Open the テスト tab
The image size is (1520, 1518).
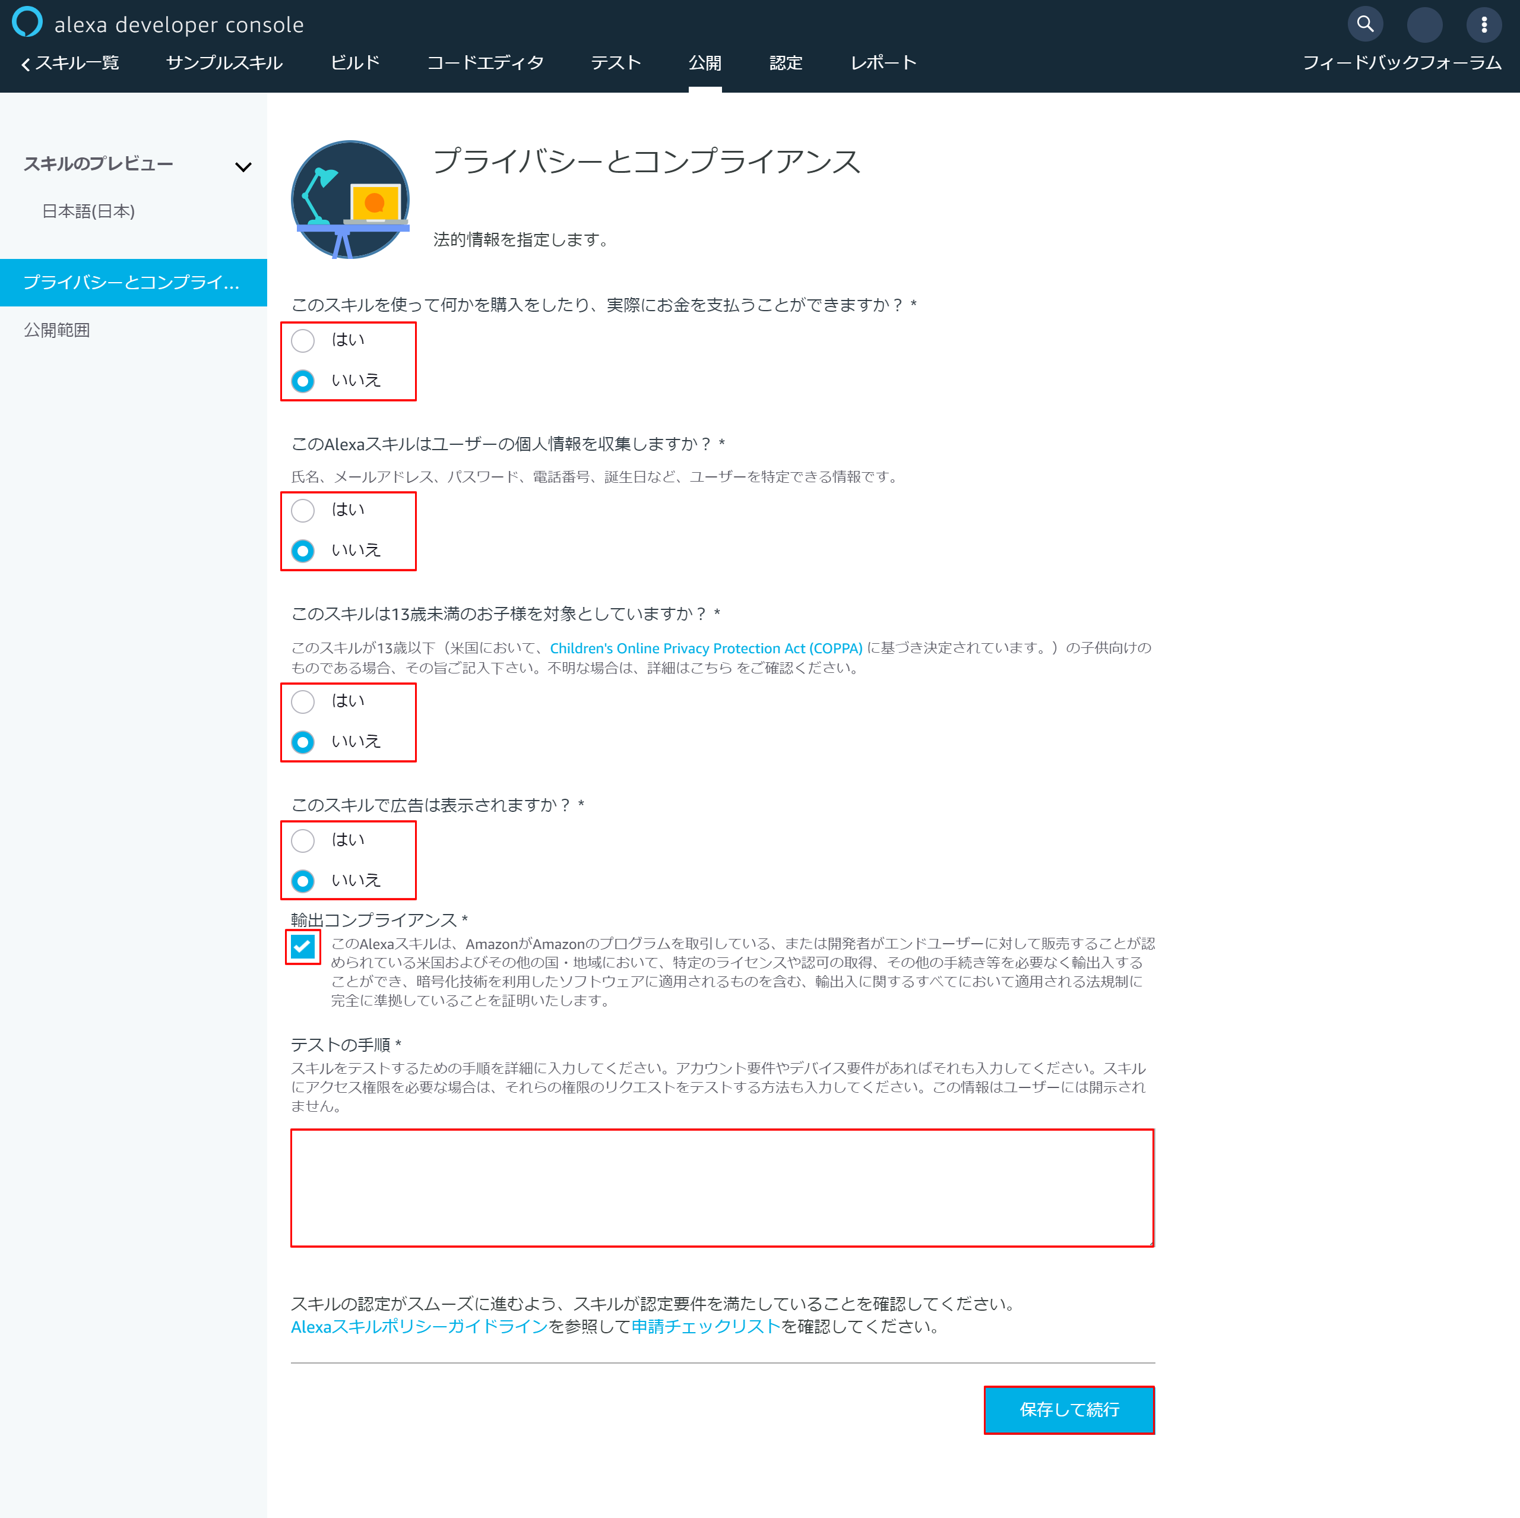pos(615,63)
